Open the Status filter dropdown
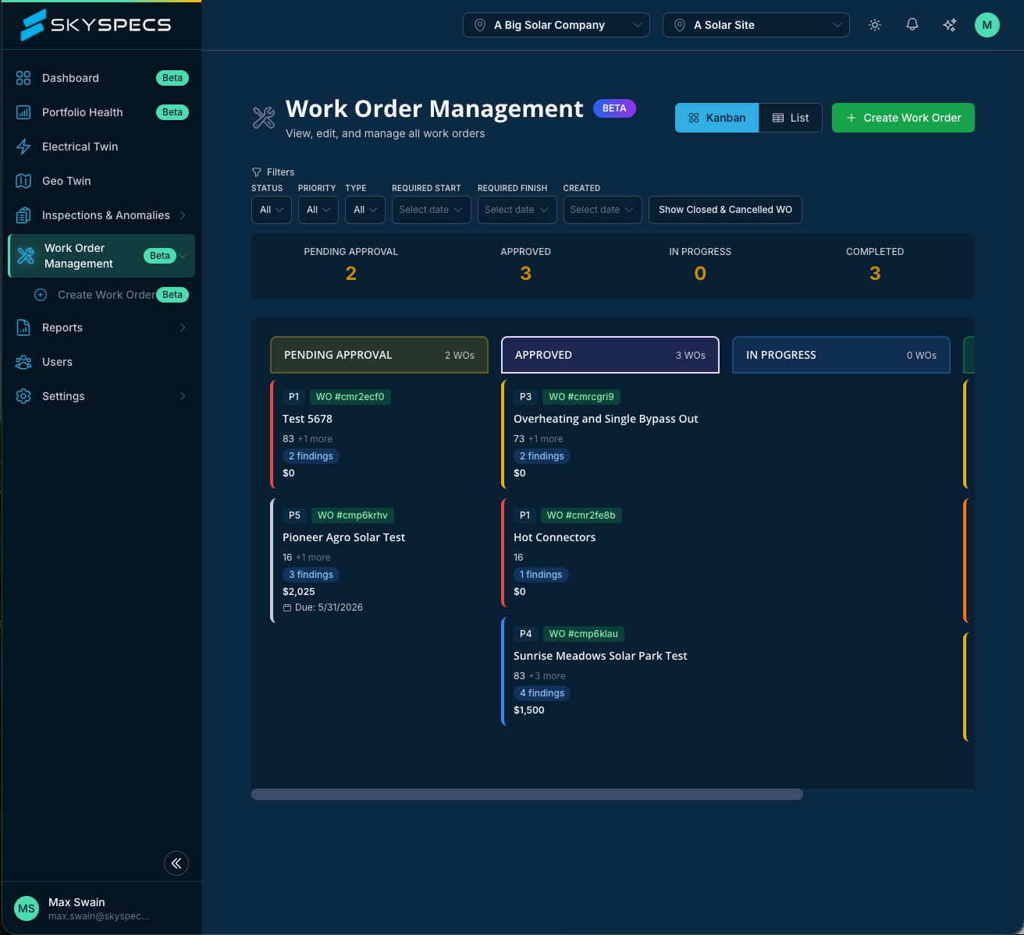 [x=272, y=210]
